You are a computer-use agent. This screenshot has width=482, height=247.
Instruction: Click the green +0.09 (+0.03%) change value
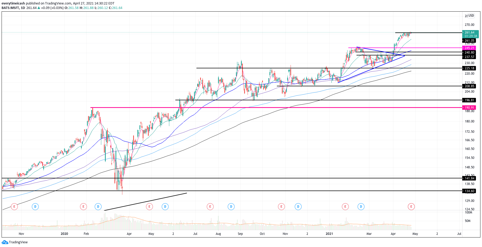[x=52, y=8]
